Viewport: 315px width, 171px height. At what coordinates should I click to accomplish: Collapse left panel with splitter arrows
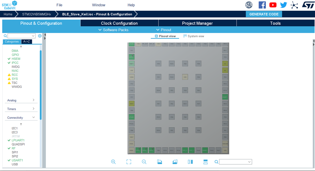(45, 37)
